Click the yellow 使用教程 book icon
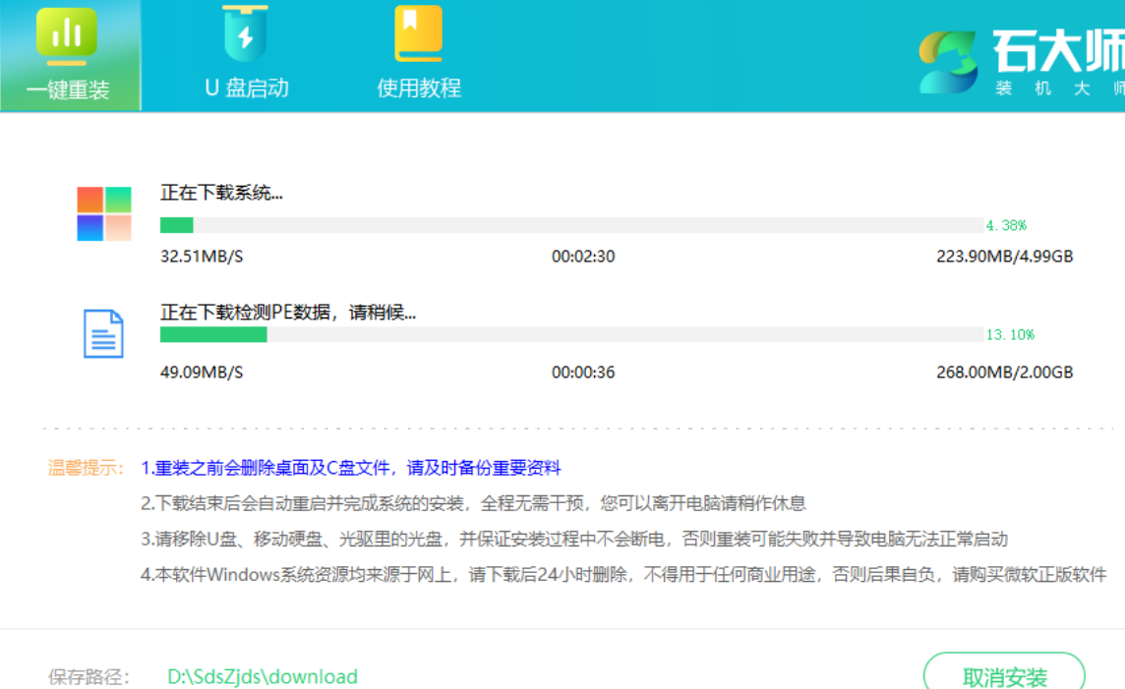Image resolution: width=1125 pixels, height=689 pixels. pos(418,34)
